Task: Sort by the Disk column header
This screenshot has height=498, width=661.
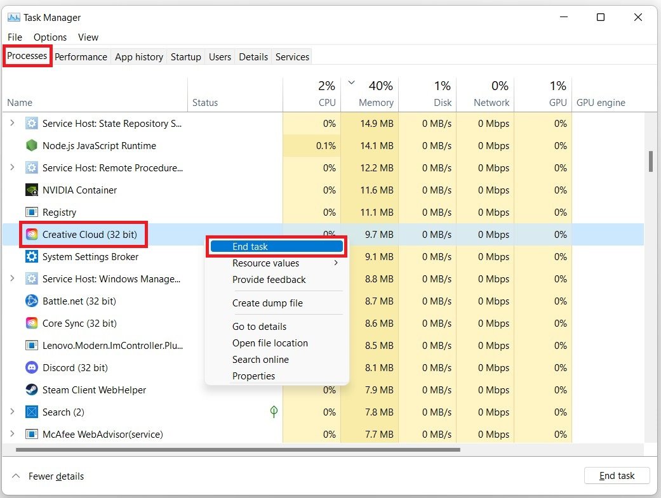Action: coord(427,95)
